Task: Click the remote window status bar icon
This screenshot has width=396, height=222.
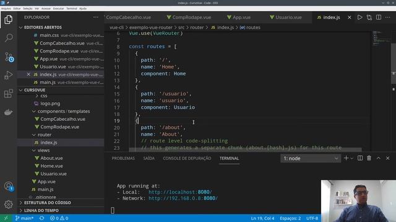Action: coord(6,218)
